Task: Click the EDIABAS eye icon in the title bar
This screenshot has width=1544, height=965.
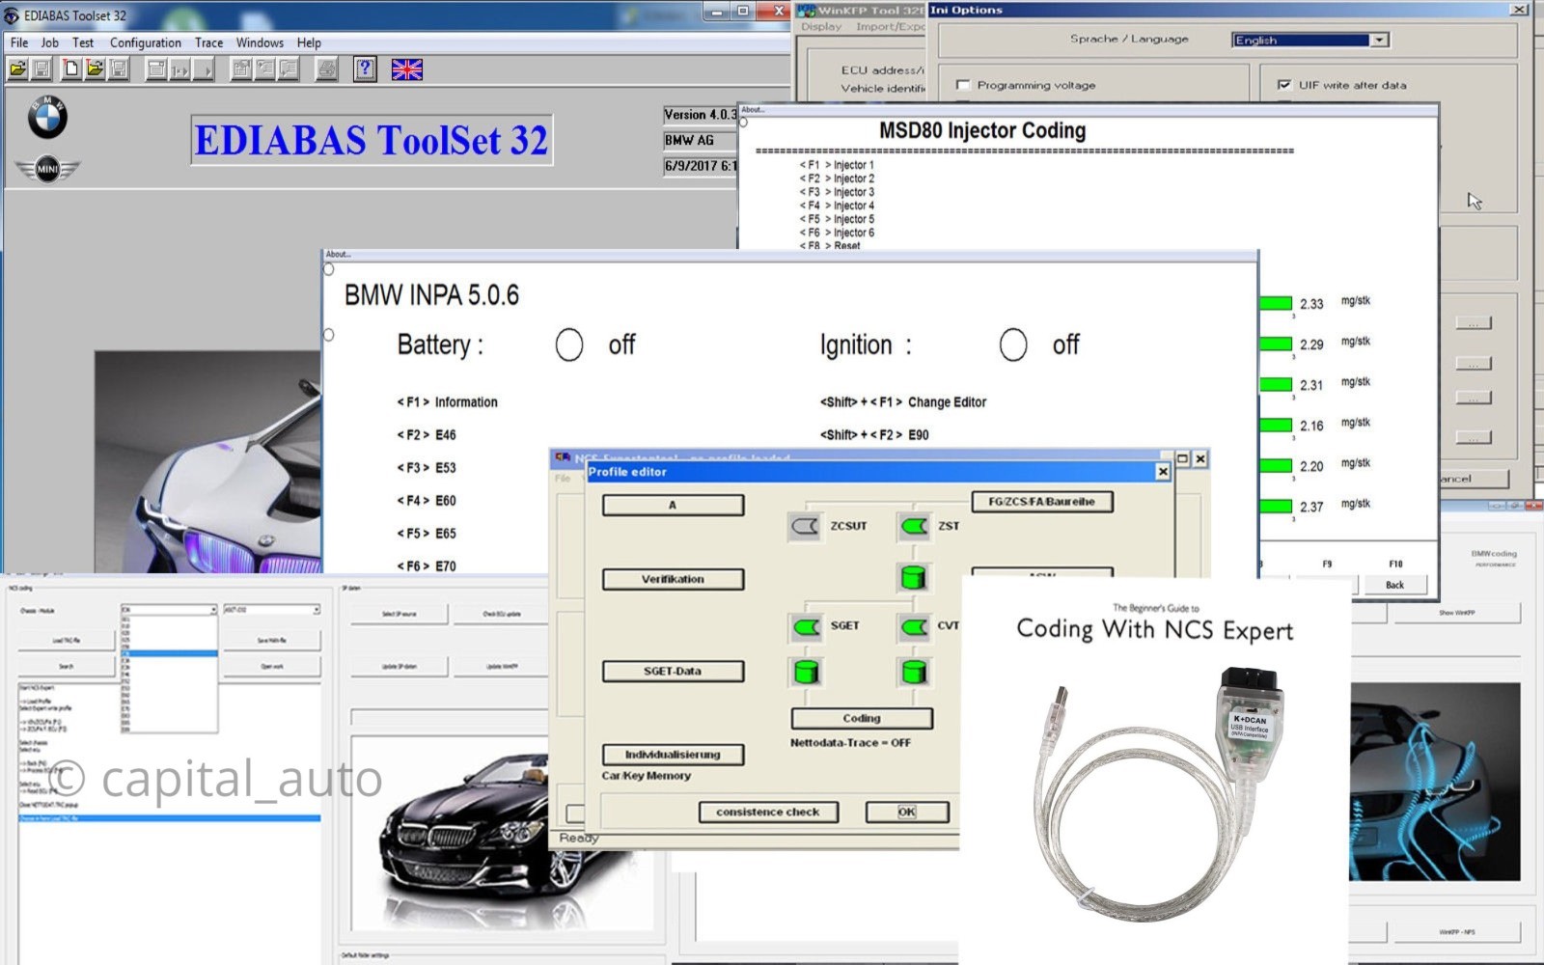Action: (12, 15)
